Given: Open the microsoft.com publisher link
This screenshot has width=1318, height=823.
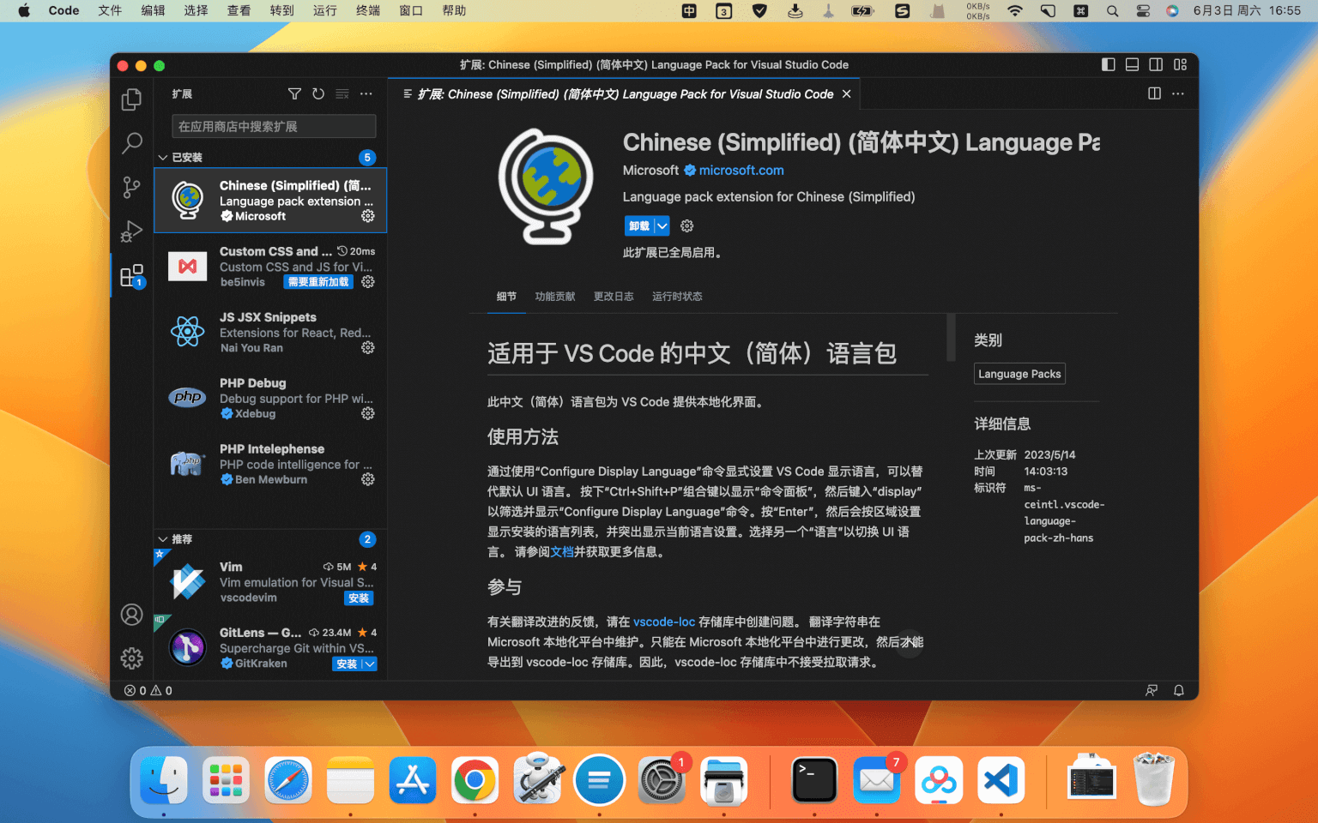Looking at the screenshot, I should (741, 170).
